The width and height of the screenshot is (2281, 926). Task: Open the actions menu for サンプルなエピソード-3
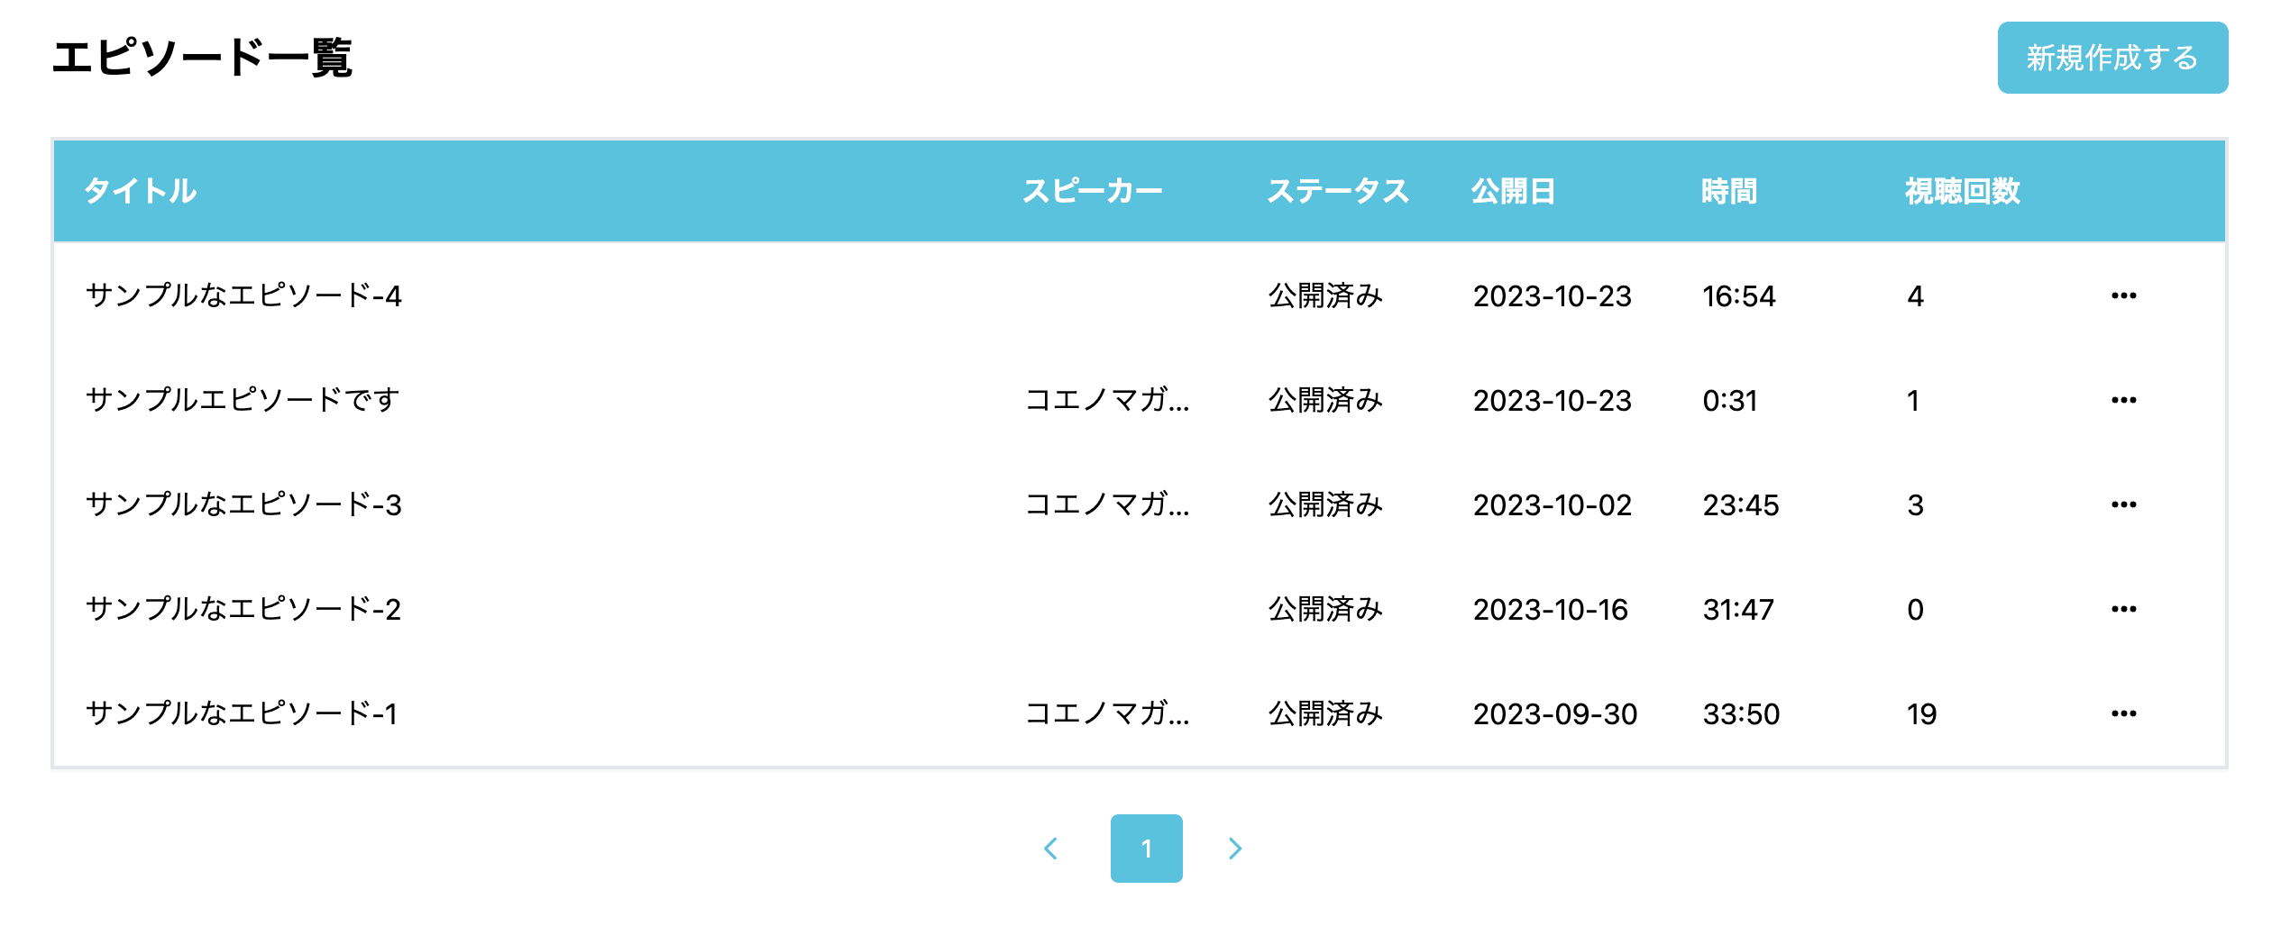[2125, 504]
